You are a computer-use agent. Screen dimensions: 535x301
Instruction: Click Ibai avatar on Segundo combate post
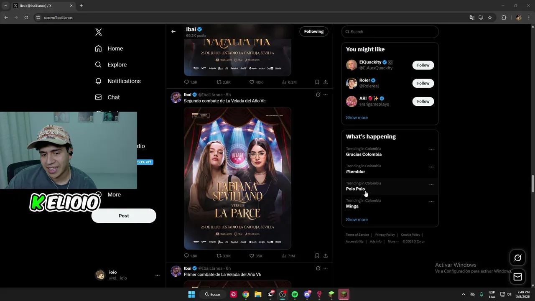[176, 97]
